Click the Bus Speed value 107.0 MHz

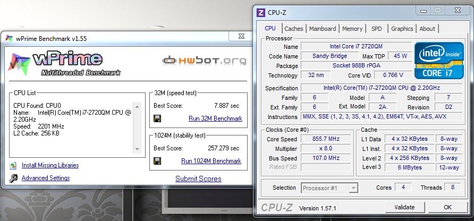tap(326, 158)
